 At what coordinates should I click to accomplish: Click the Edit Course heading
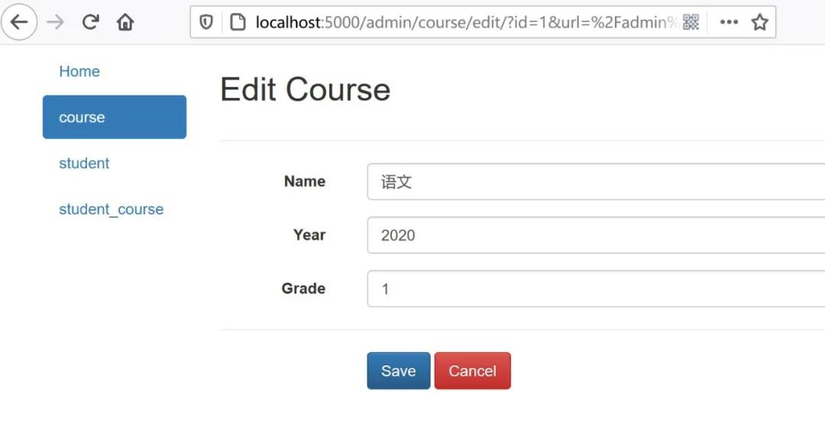305,89
